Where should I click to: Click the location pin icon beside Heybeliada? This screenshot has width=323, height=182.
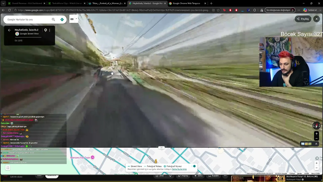[x=45, y=30]
